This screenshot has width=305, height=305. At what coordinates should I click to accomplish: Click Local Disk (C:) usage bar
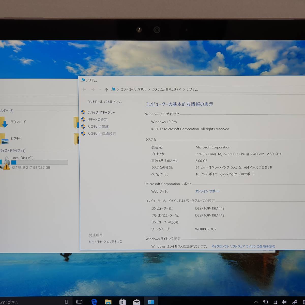coord(39,162)
